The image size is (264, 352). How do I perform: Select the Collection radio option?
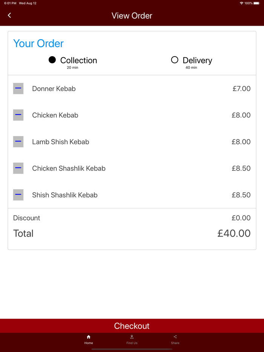[52, 60]
